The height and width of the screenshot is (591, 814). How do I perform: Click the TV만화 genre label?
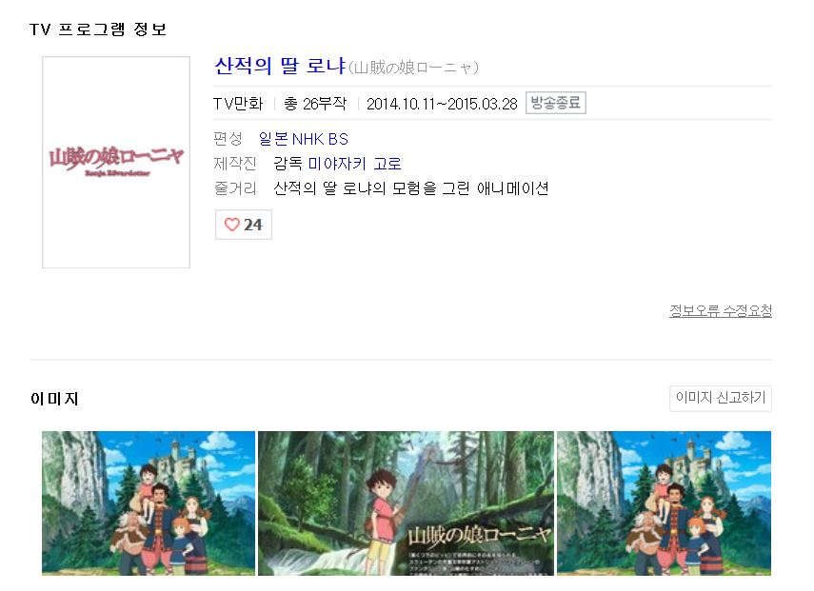pyautogui.click(x=238, y=104)
